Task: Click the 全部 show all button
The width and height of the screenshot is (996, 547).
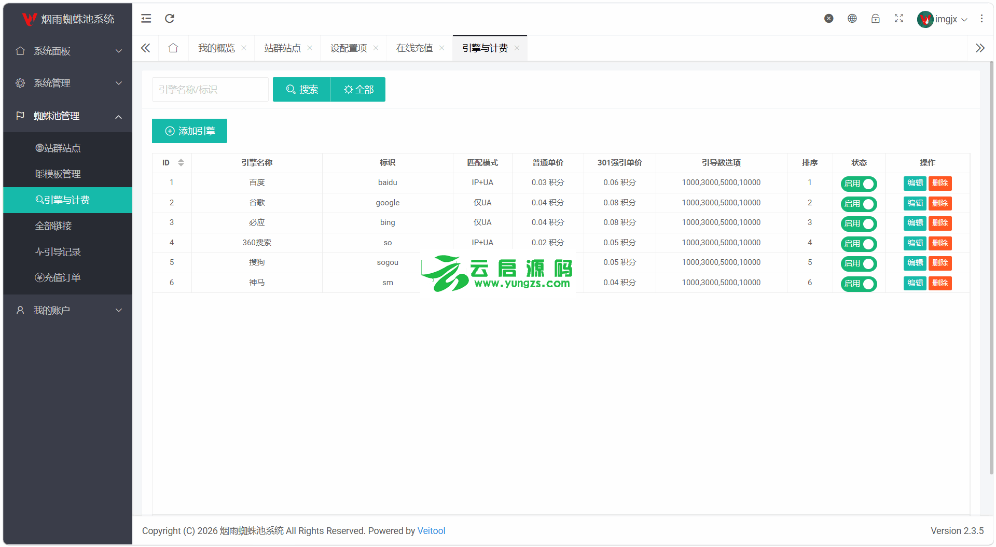Action: [x=358, y=90]
